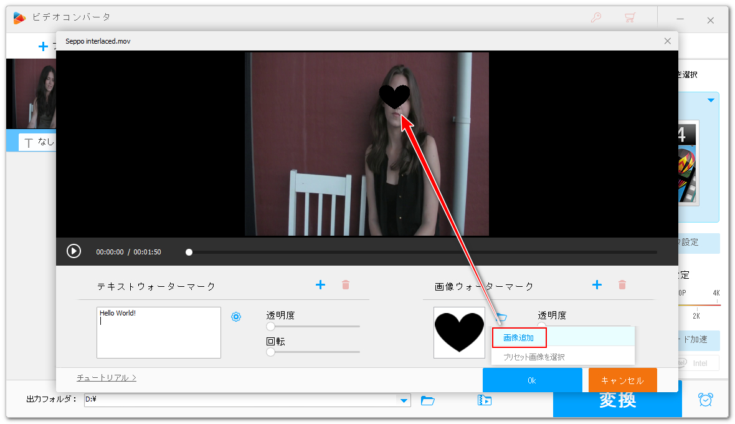
Task: Select the video thumbnail in main window
Action: [x=31, y=94]
